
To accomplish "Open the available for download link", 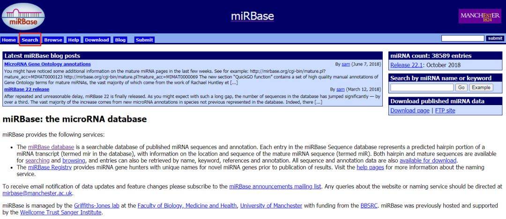I will click(x=428, y=160).
